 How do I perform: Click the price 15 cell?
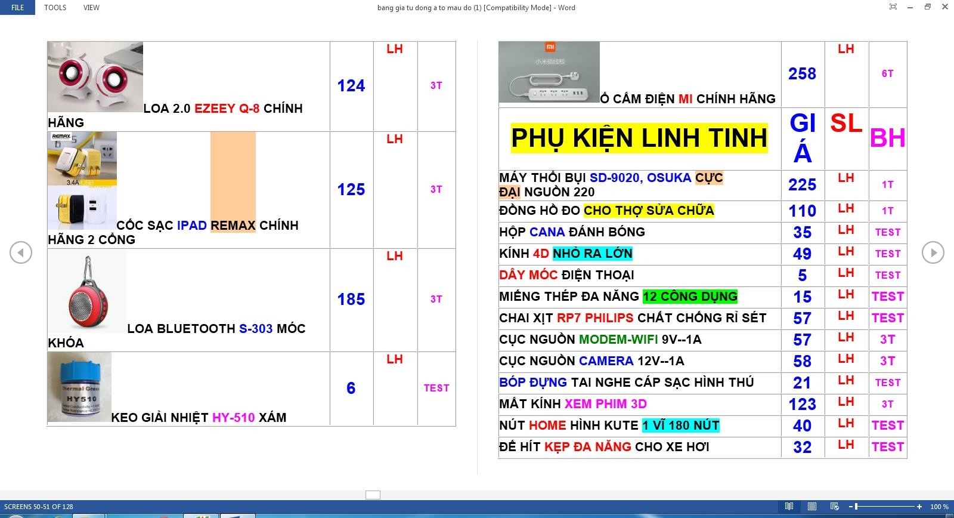point(803,297)
